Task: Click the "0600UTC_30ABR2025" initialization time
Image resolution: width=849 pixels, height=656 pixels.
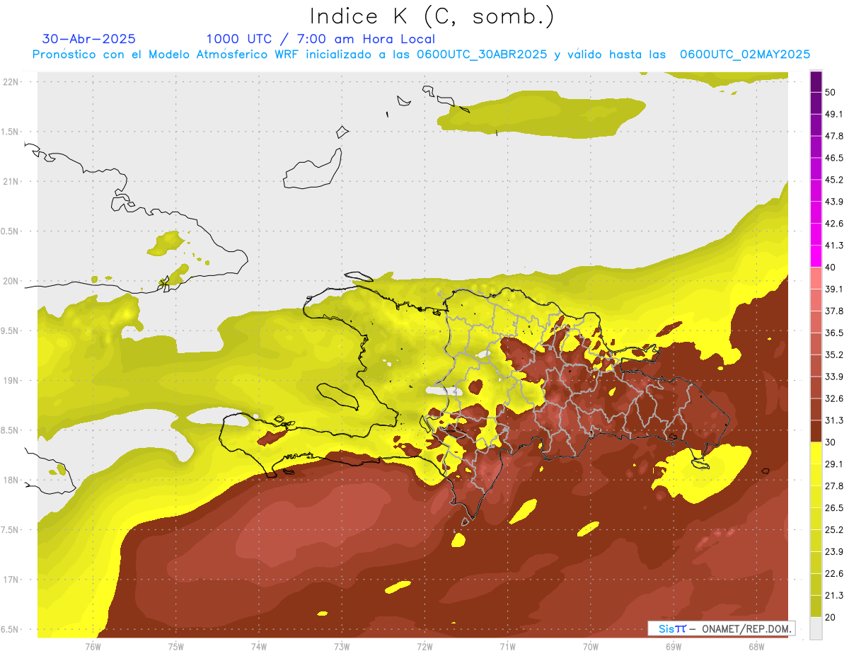Action: 482,54
